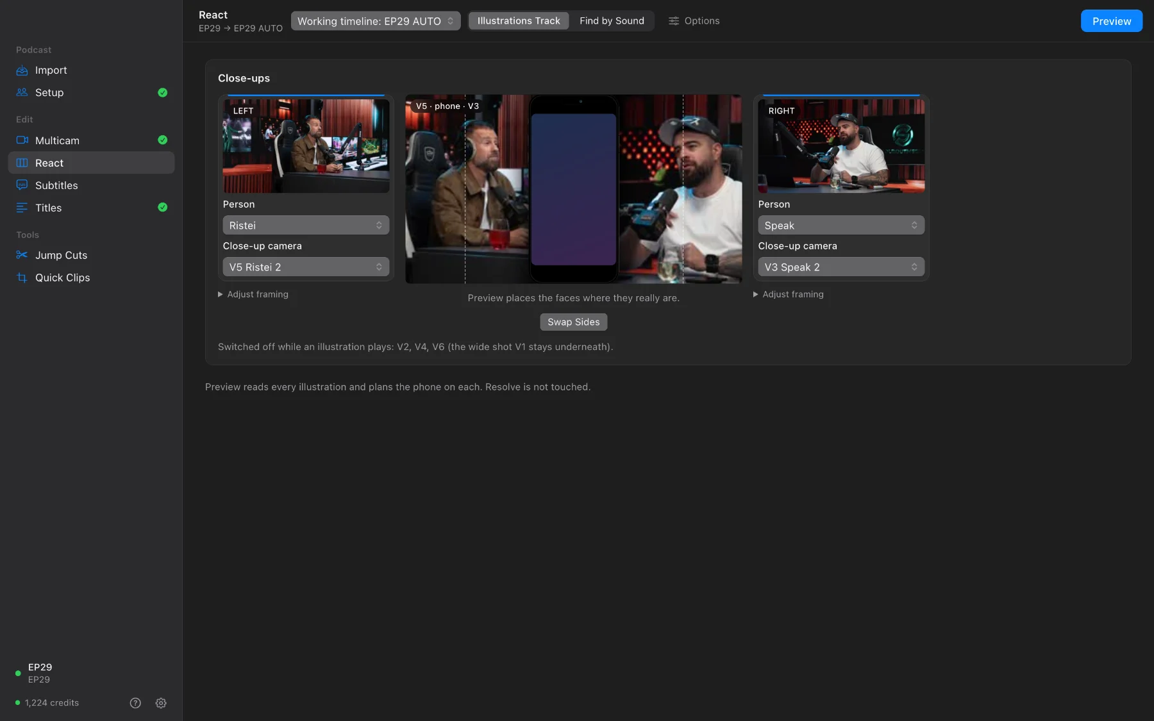Open the Import section label
Viewport: 1154px width, 721px height.
coord(51,70)
